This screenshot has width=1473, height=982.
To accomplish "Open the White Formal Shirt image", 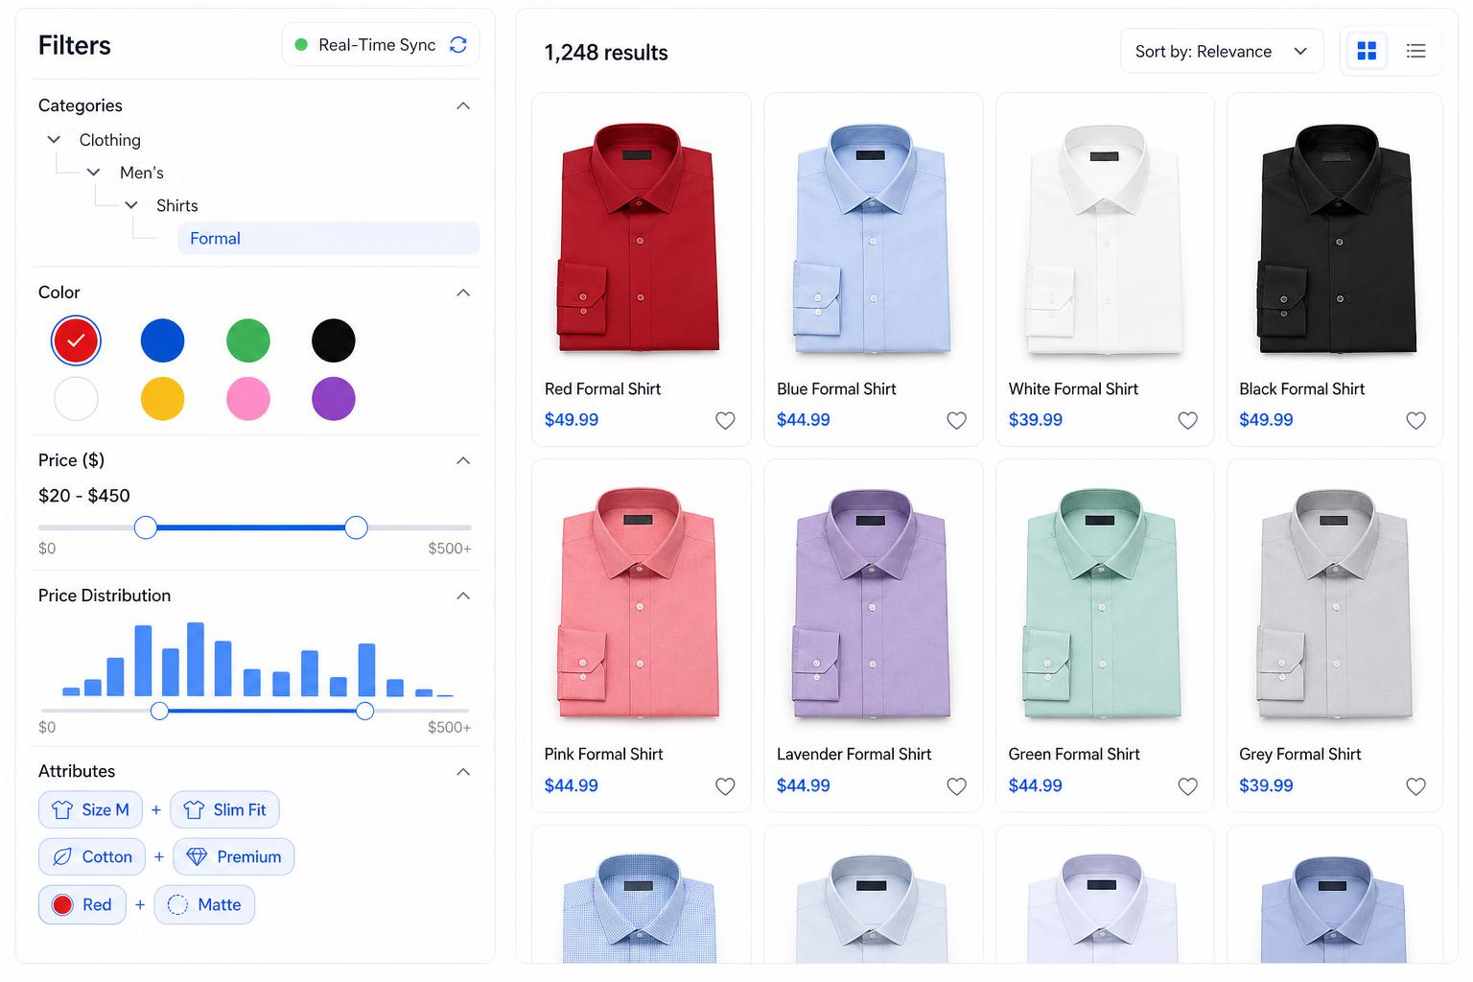I will [x=1105, y=239].
